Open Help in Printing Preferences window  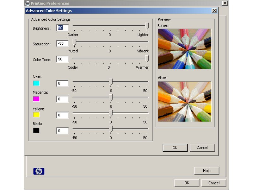coord(207,171)
